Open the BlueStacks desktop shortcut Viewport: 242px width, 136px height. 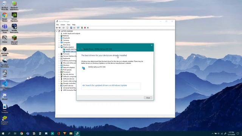click(x=5, y=120)
